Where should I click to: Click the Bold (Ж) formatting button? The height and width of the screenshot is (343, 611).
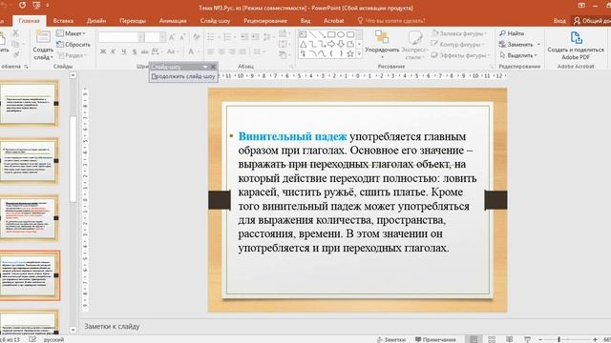pos(103,51)
